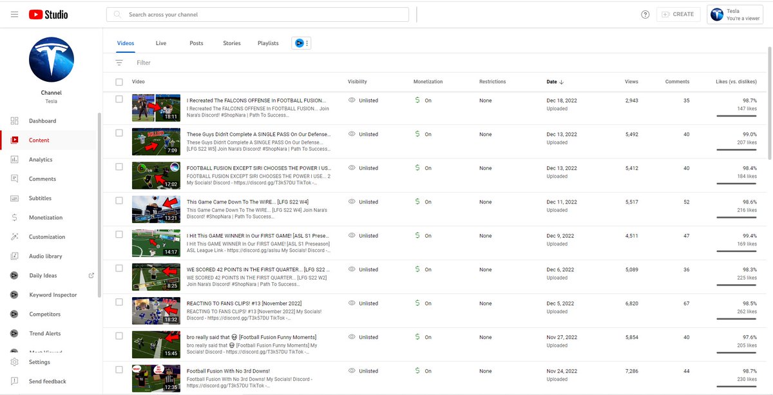Click Send feedback in the sidebar

[49, 381]
